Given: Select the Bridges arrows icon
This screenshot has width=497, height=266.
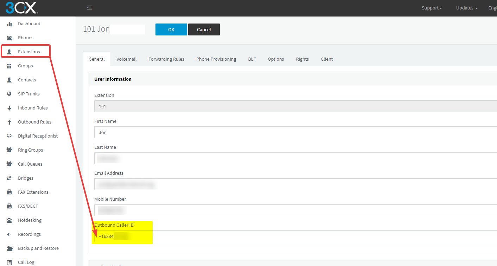Looking at the screenshot, I should point(9,178).
